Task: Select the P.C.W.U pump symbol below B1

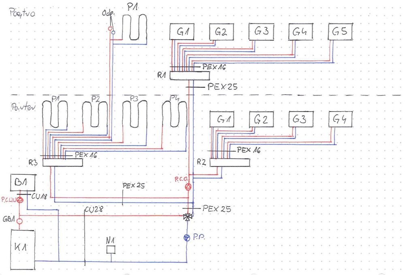Action: [x=20, y=199]
